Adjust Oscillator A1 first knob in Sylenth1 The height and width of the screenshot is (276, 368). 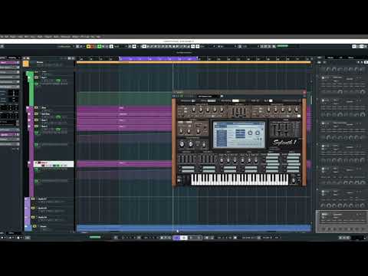[194, 110]
